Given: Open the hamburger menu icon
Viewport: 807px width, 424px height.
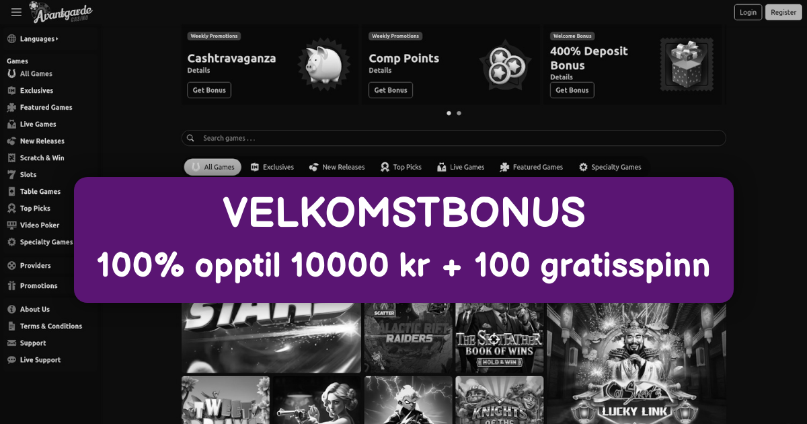Looking at the screenshot, I should 16,12.
